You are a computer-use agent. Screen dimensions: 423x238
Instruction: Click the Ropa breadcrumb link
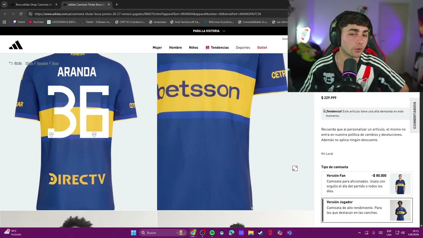pyautogui.click(x=55, y=63)
